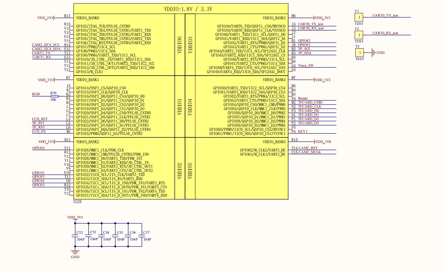Select test point T1 symbol
This screenshot has width=444, height=272.
click(359, 17)
